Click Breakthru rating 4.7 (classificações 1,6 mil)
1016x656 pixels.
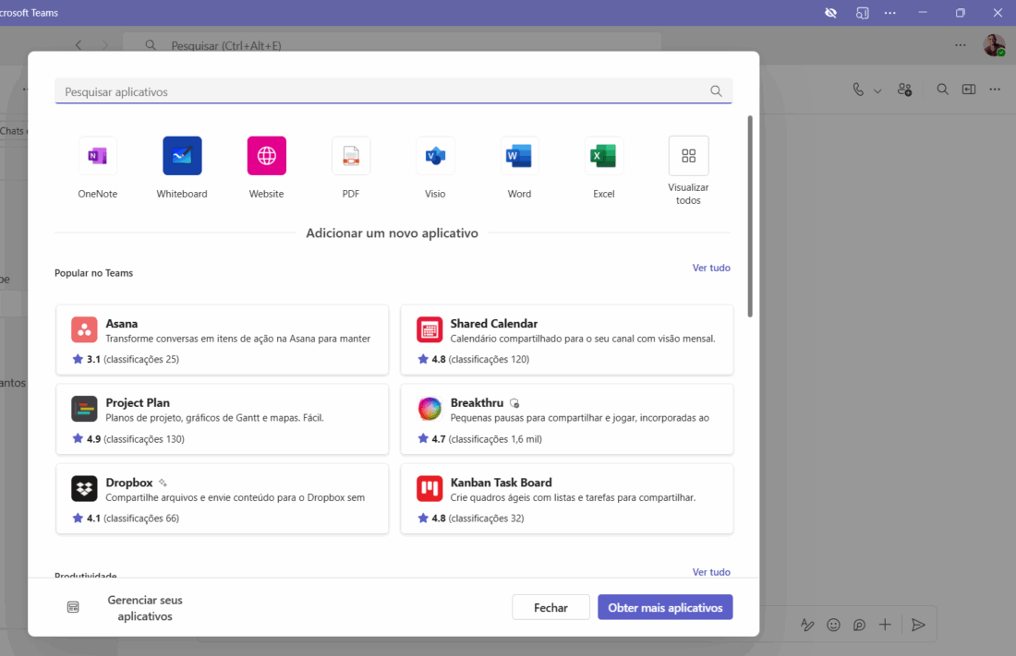tap(480, 438)
